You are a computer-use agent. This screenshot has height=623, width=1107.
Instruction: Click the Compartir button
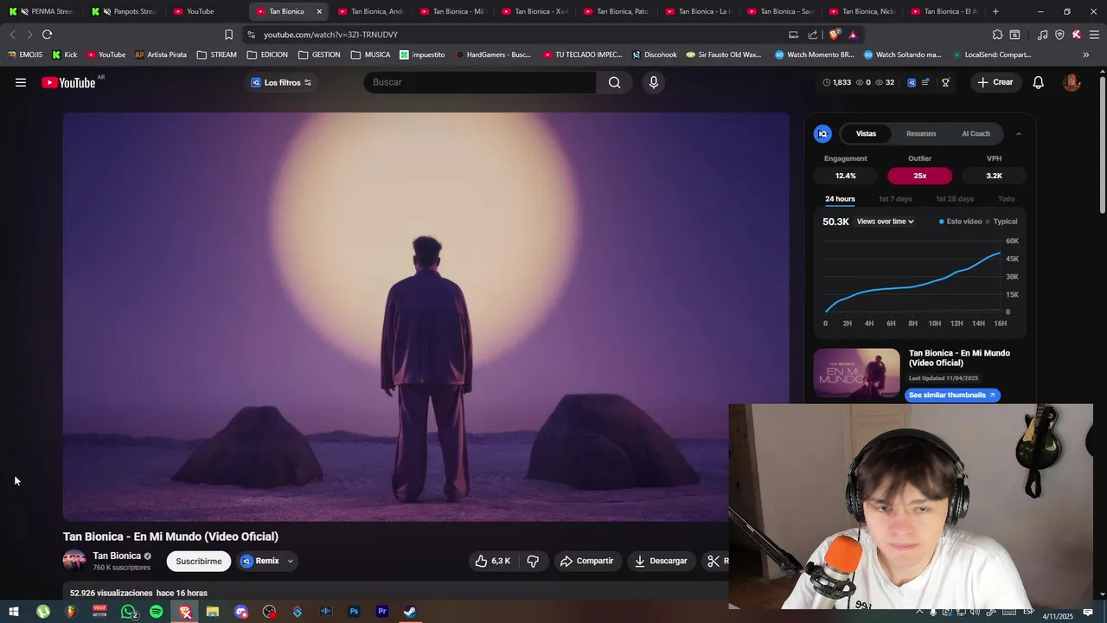pyautogui.click(x=586, y=561)
